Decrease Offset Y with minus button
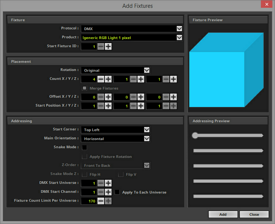This screenshot has width=275, height=224. 134,97
